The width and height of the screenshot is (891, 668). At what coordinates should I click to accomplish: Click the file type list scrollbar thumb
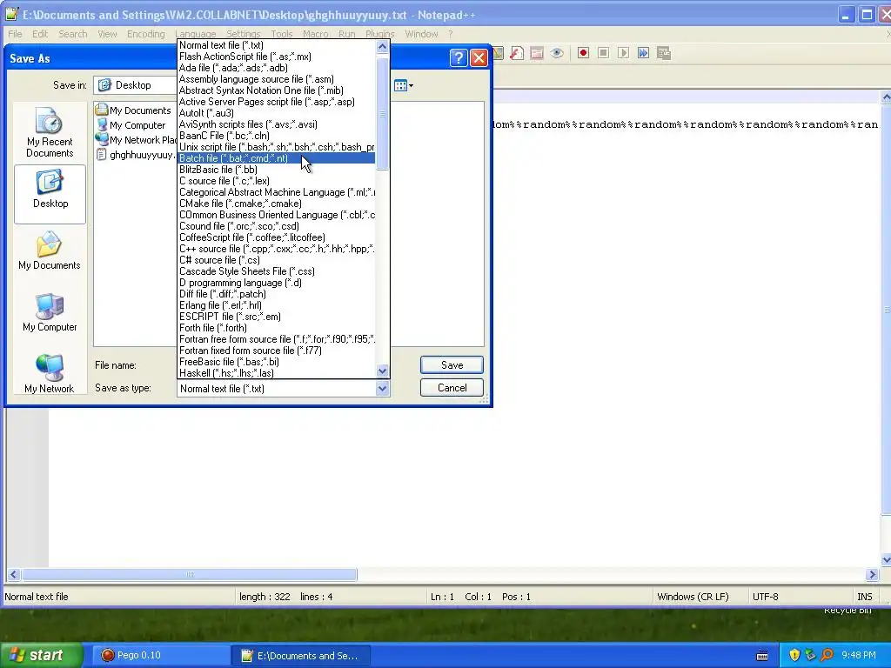coord(383,114)
